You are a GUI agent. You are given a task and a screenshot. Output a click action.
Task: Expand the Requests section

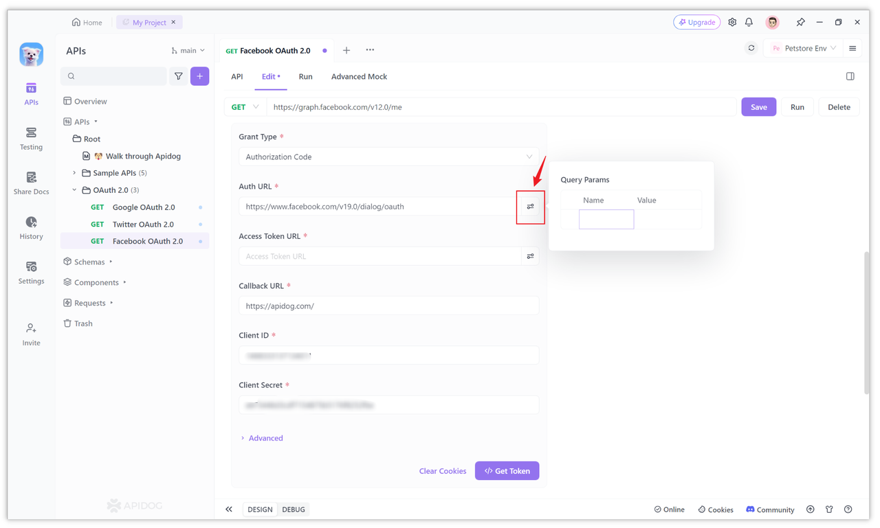[x=111, y=303]
